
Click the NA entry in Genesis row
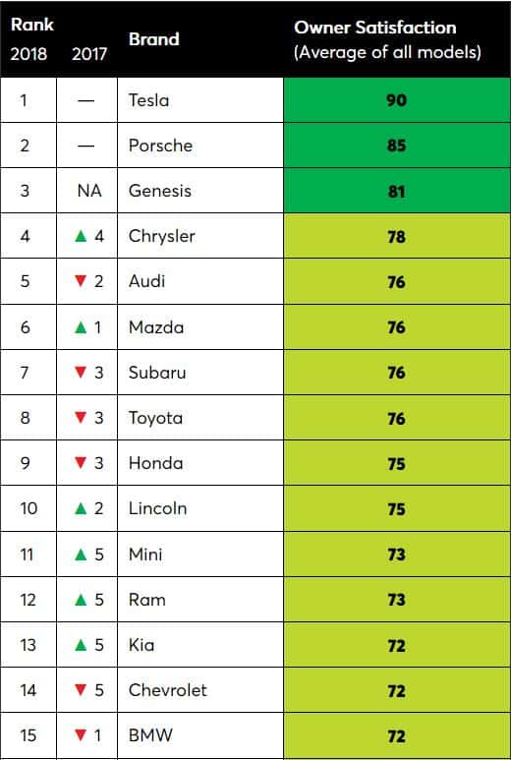pyautogui.click(x=89, y=191)
